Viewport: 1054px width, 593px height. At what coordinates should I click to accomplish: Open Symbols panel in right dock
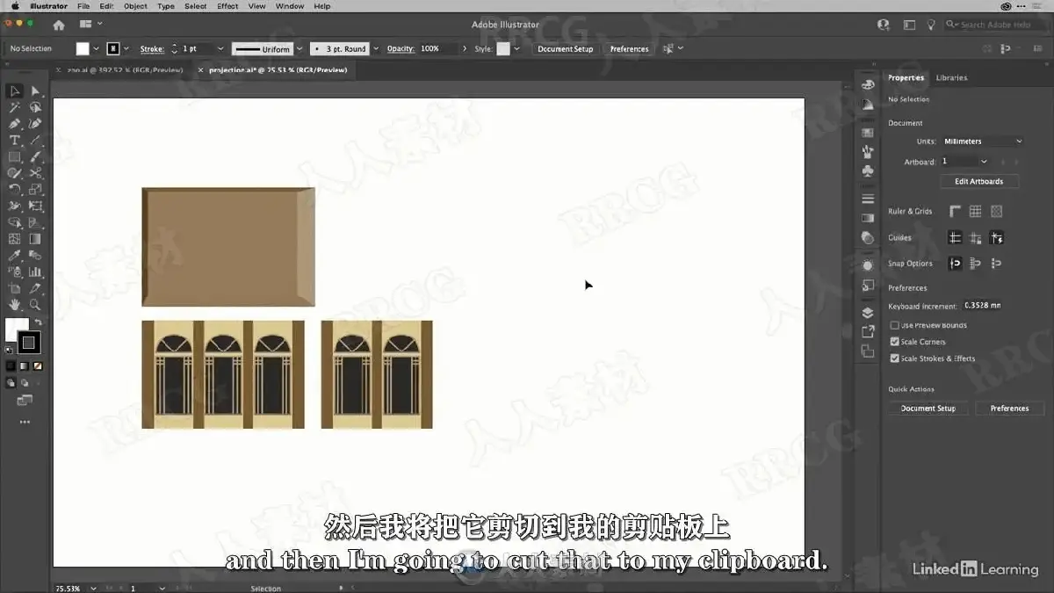[868, 170]
